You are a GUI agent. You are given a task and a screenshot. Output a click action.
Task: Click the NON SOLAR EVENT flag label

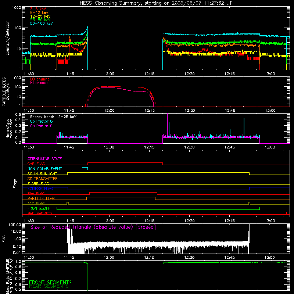44,169
